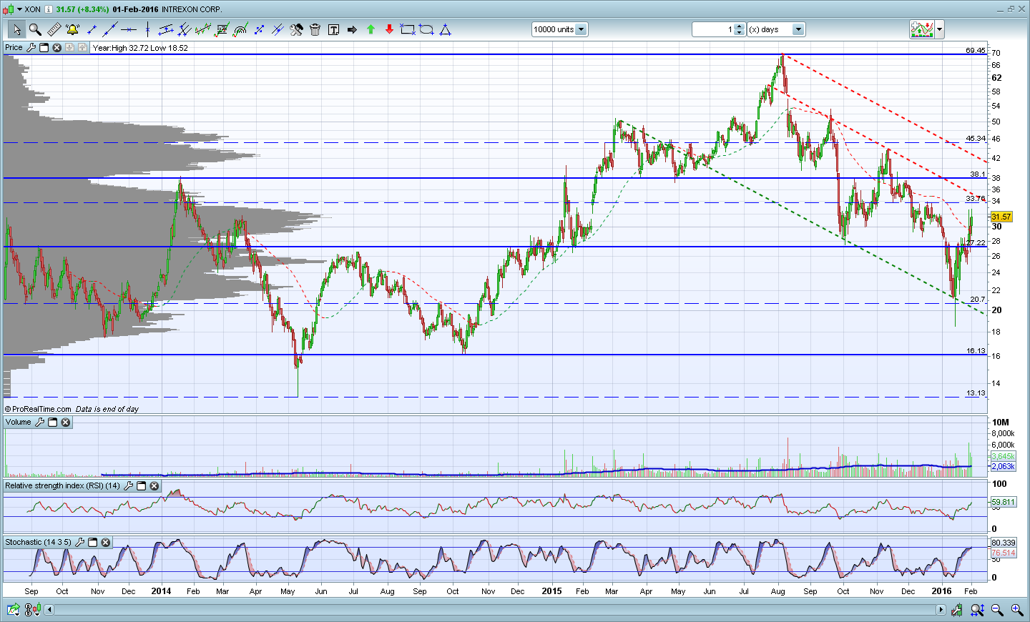The image size is (1030, 622).
Task: Expand the add indicator dropdown arrow
Action: coord(940,29)
